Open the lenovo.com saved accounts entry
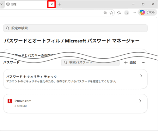158x131 pixels. tap(75, 104)
